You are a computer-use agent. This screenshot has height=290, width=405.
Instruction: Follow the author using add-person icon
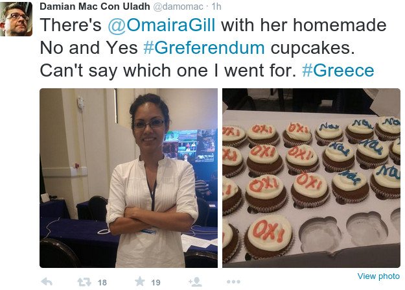(195, 282)
